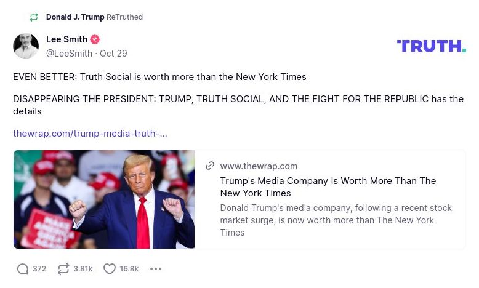Click the Trump rally preview image
This screenshot has width=479, height=288.
104,199
